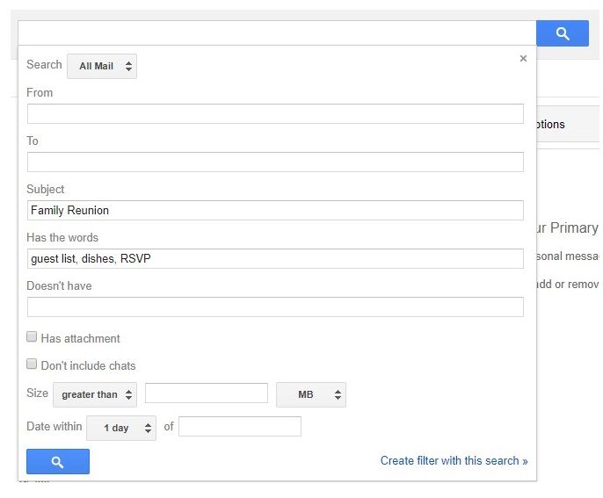Screen dimensions: 603x498
Task: Click the blue search icon beside the top search bar
Action: 563,34
